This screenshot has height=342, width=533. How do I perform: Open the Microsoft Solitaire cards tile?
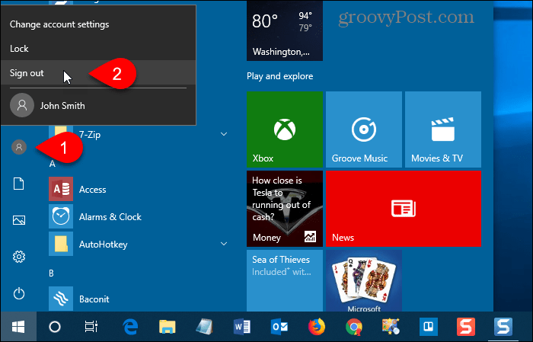pos(364,280)
